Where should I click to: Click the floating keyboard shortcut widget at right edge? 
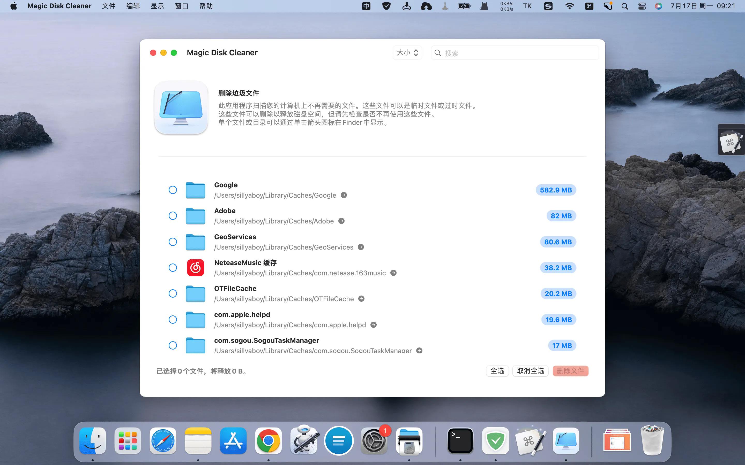pyautogui.click(x=732, y=140)
